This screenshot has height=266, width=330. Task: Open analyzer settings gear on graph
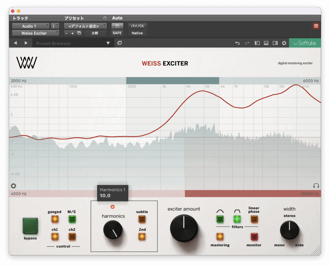[14, 186]
